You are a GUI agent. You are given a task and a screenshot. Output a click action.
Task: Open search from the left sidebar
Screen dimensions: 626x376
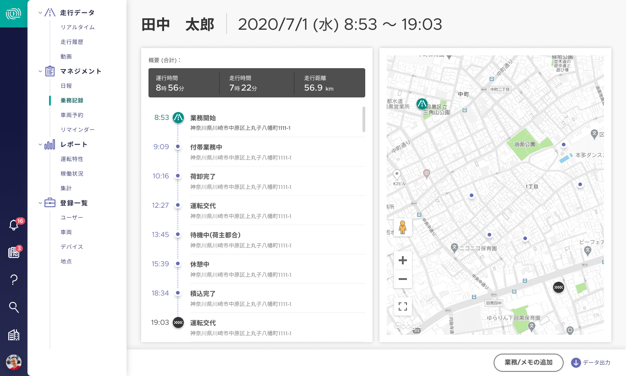[x=14, y=307]
